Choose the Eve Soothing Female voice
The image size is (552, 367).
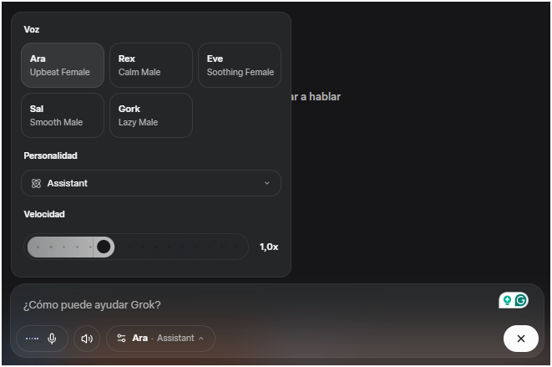pyautogui.click(x=240, y=65)
